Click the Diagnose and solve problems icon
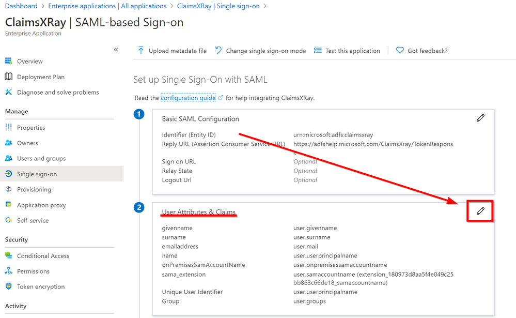This screenshot has width=516, height=318. 8,92
